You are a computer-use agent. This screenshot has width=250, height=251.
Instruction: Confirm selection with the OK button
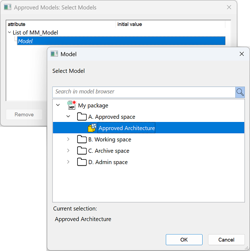coord(184,240)
